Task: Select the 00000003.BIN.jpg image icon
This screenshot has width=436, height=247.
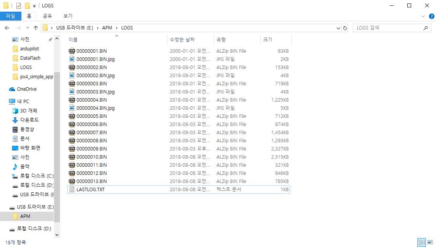Action: (x=72, y=92)
